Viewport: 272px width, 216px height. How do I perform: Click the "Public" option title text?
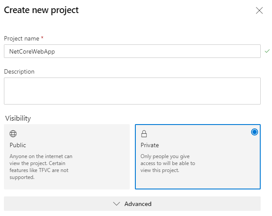point(18,145)
